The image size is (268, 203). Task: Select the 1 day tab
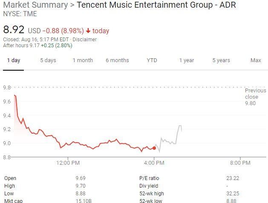[x=13, y=60]
